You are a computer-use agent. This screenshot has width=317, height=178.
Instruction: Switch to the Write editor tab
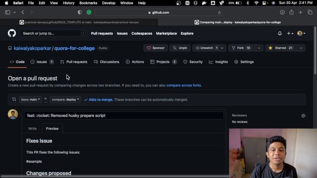[32, 129]
